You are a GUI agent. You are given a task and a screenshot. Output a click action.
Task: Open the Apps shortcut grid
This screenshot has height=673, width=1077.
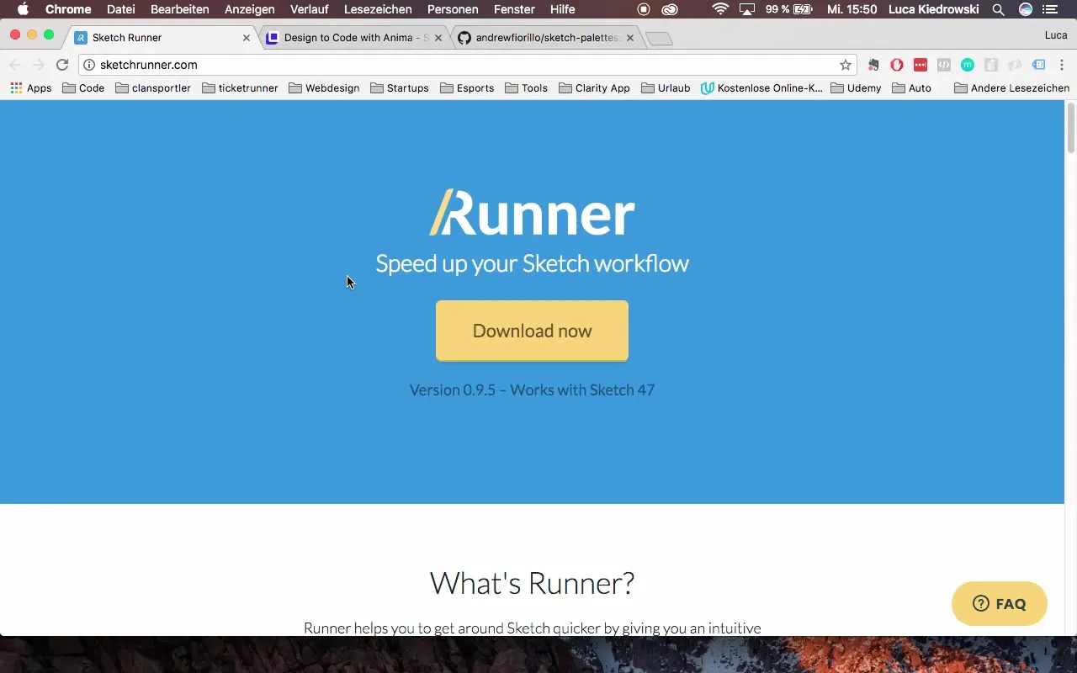click(x=30, y=87)
